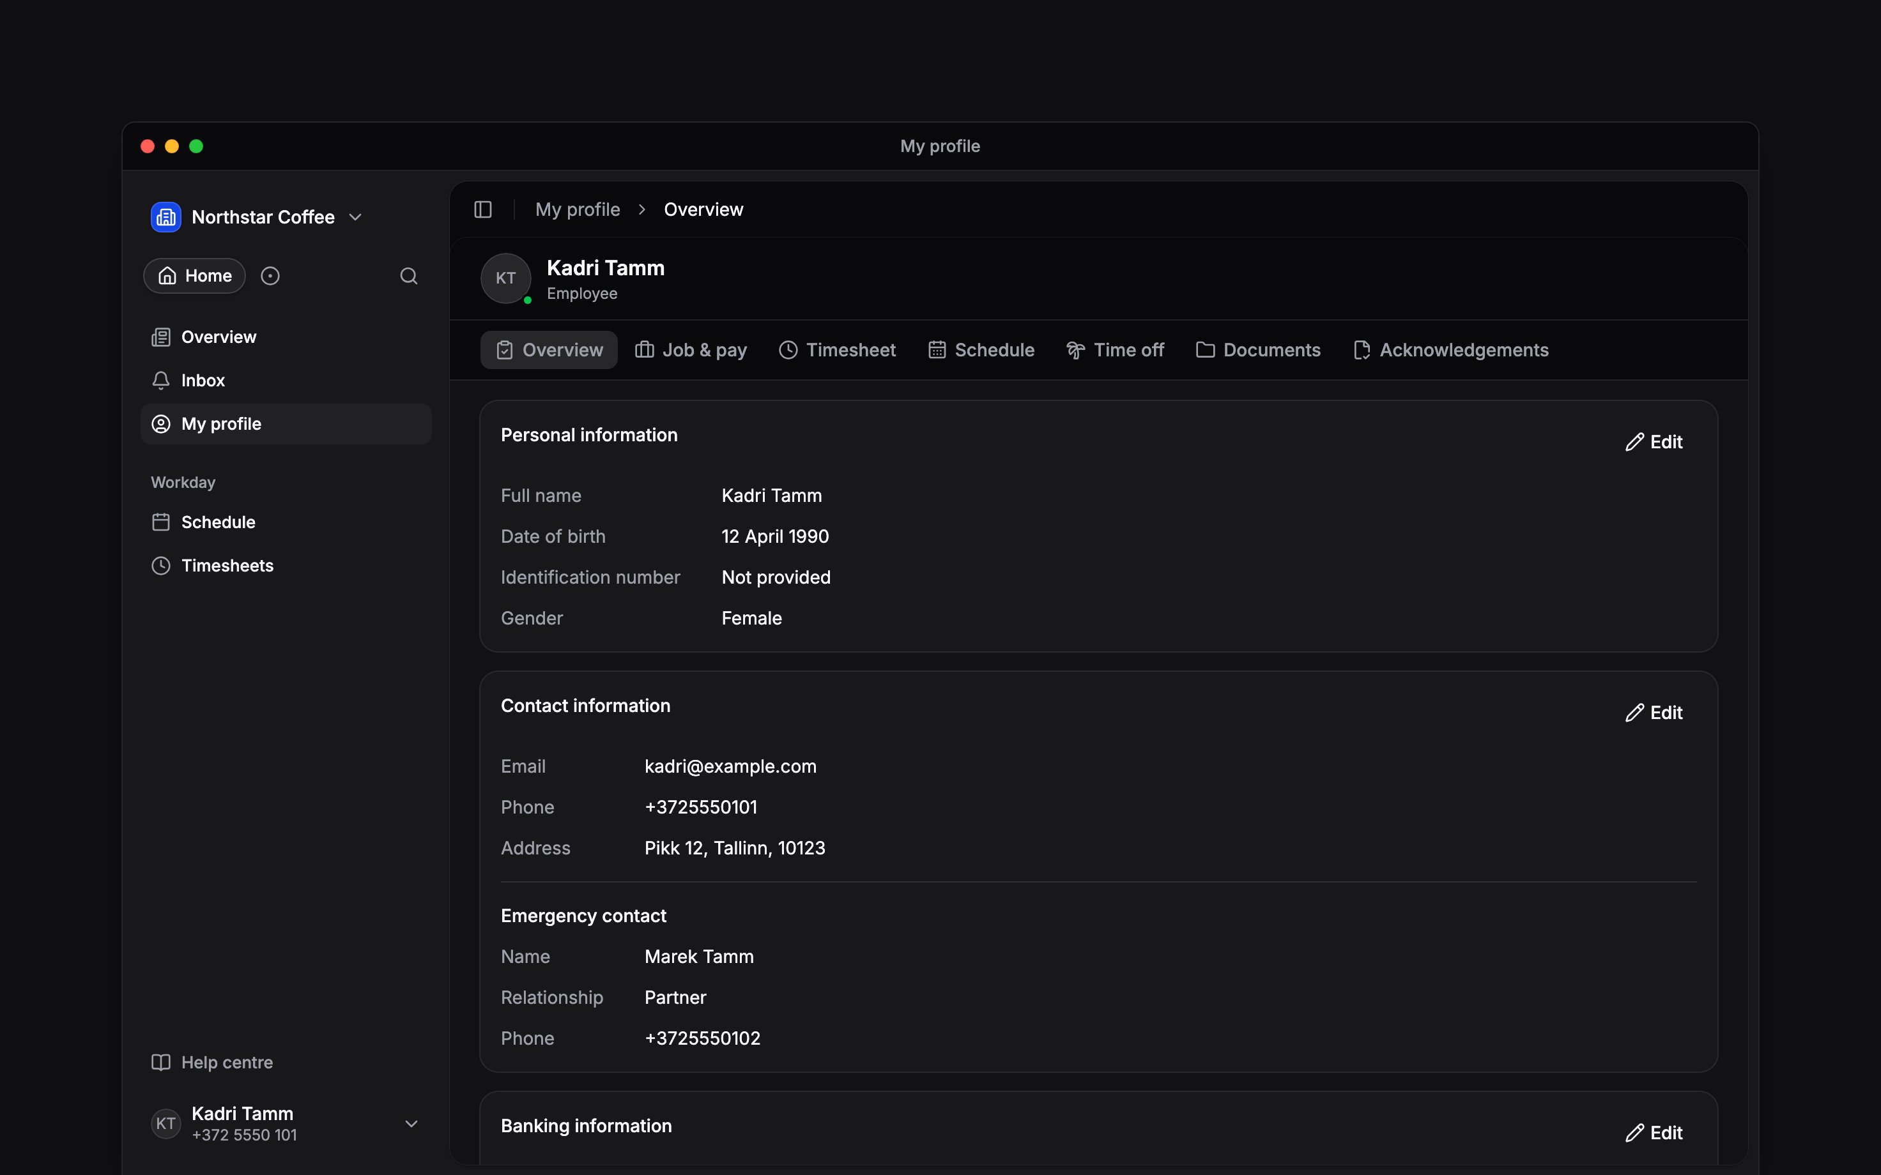Click the pencil icon in Personal information
The width and height of the screenshot is (1881, 1175).
pos(1634,442)
